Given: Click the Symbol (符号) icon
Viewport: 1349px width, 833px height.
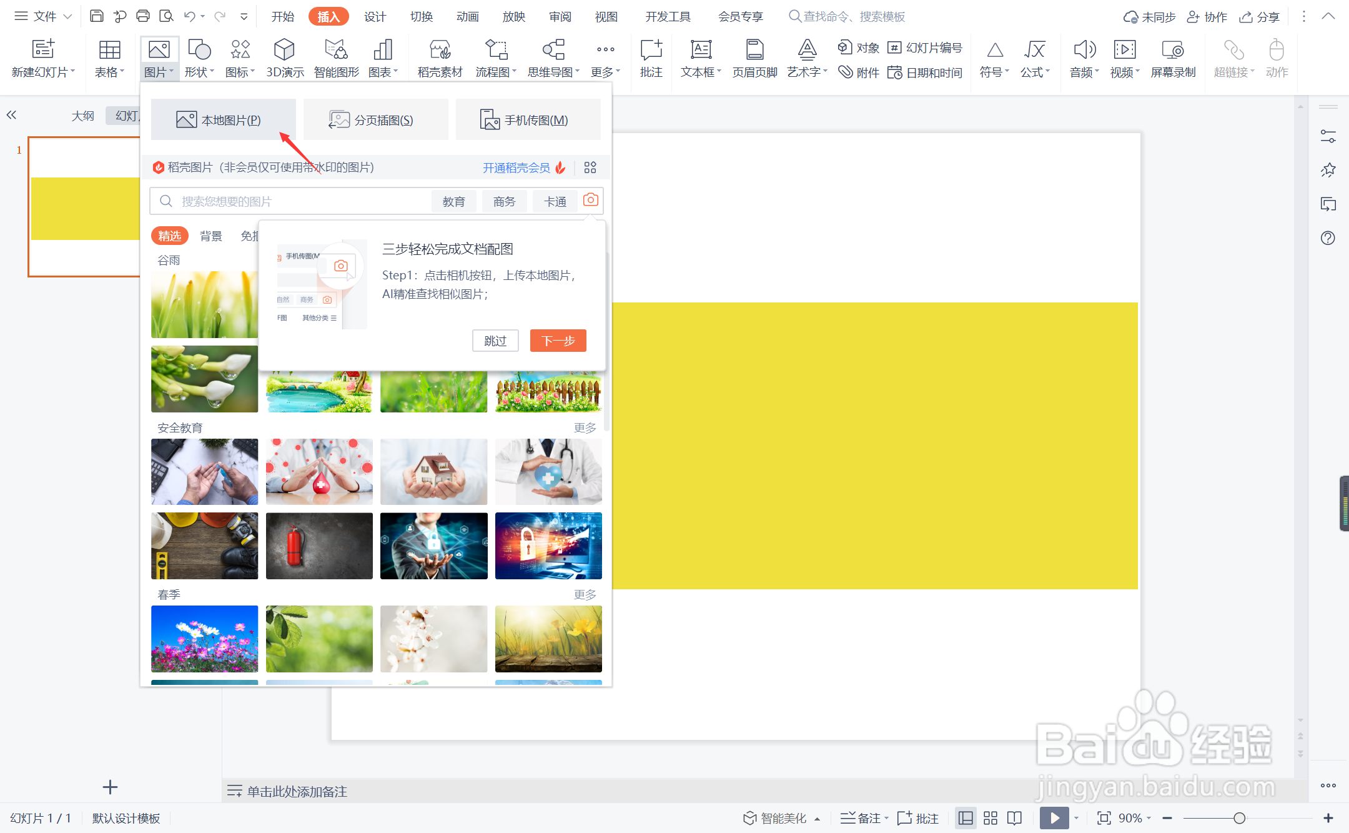Looking at the screenshot, I should (x=995, y=49).
